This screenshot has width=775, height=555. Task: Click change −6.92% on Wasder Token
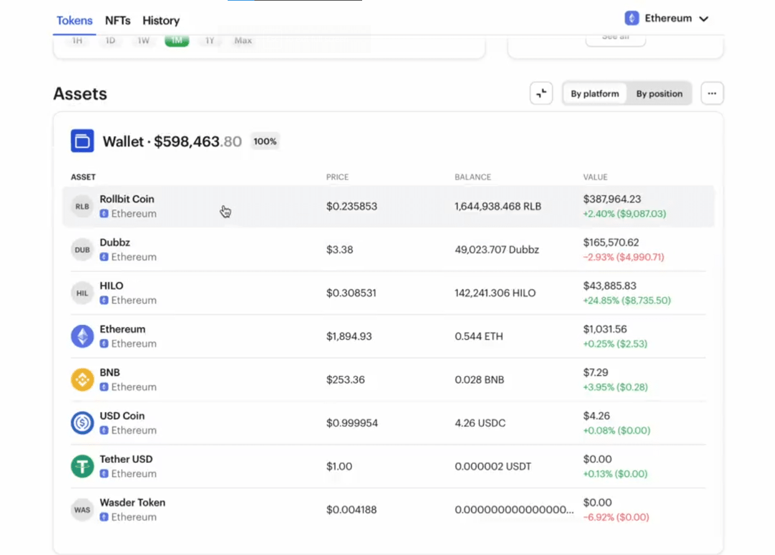(616, 517)
